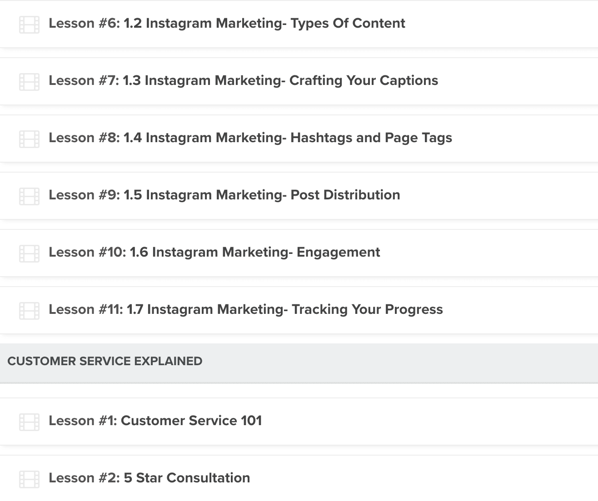
Task: Select the video icon beside Lesson #10
Action: 29,253
